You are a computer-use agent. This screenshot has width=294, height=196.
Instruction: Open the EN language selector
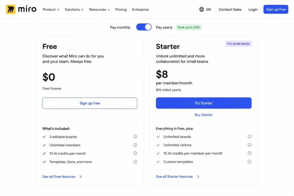pos(205,9)
